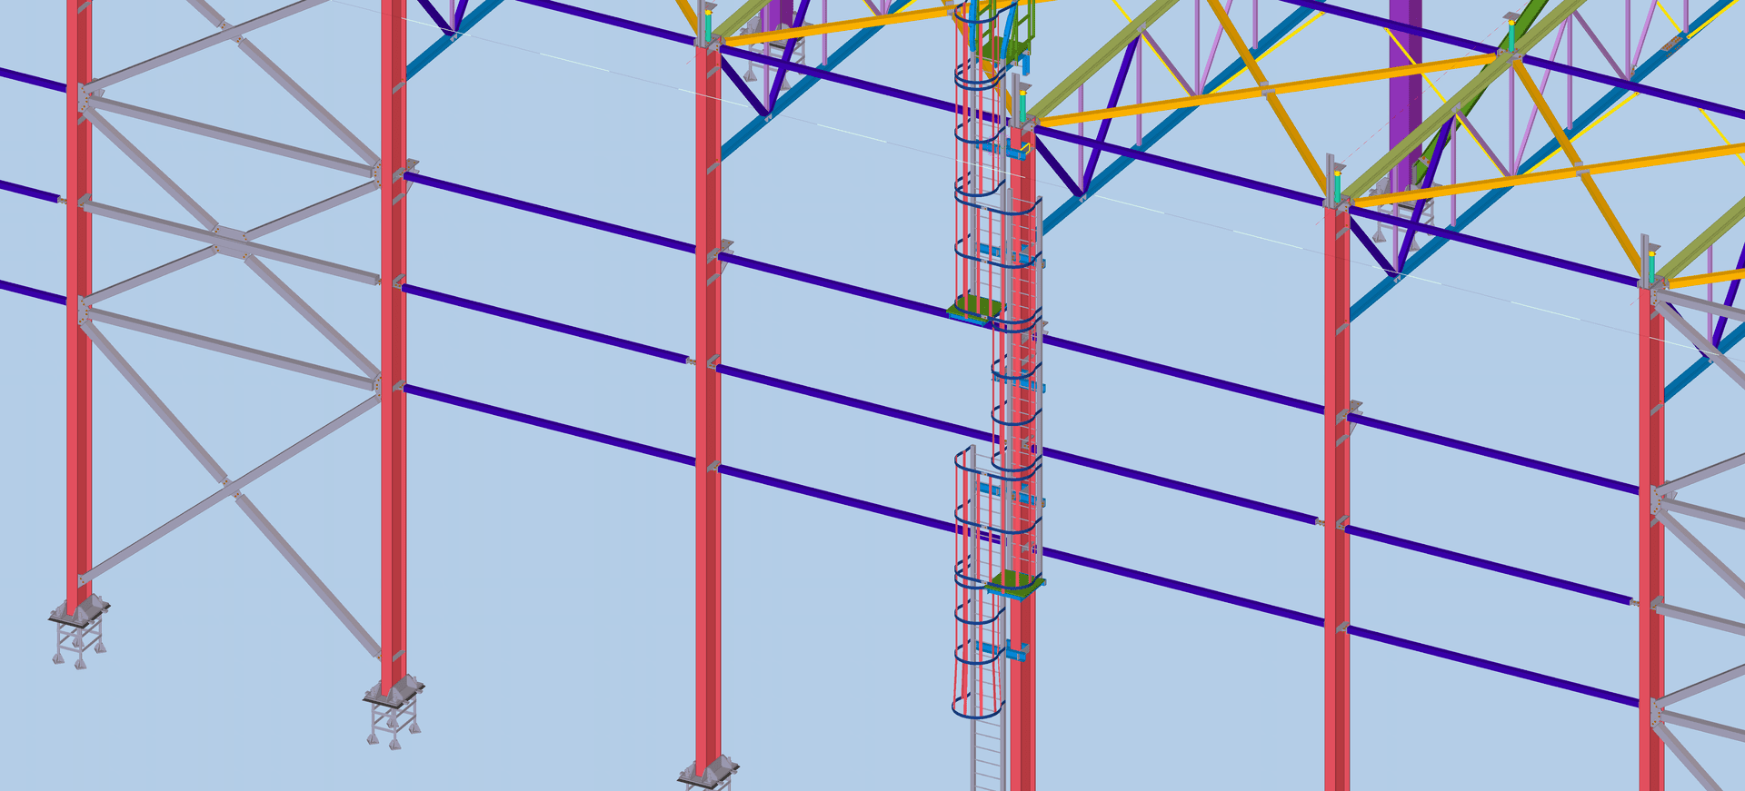Select the upper green ladder landing platform
Image resolution: width=1745 pixels, height=791 pixels.
(x=975, y=309)
